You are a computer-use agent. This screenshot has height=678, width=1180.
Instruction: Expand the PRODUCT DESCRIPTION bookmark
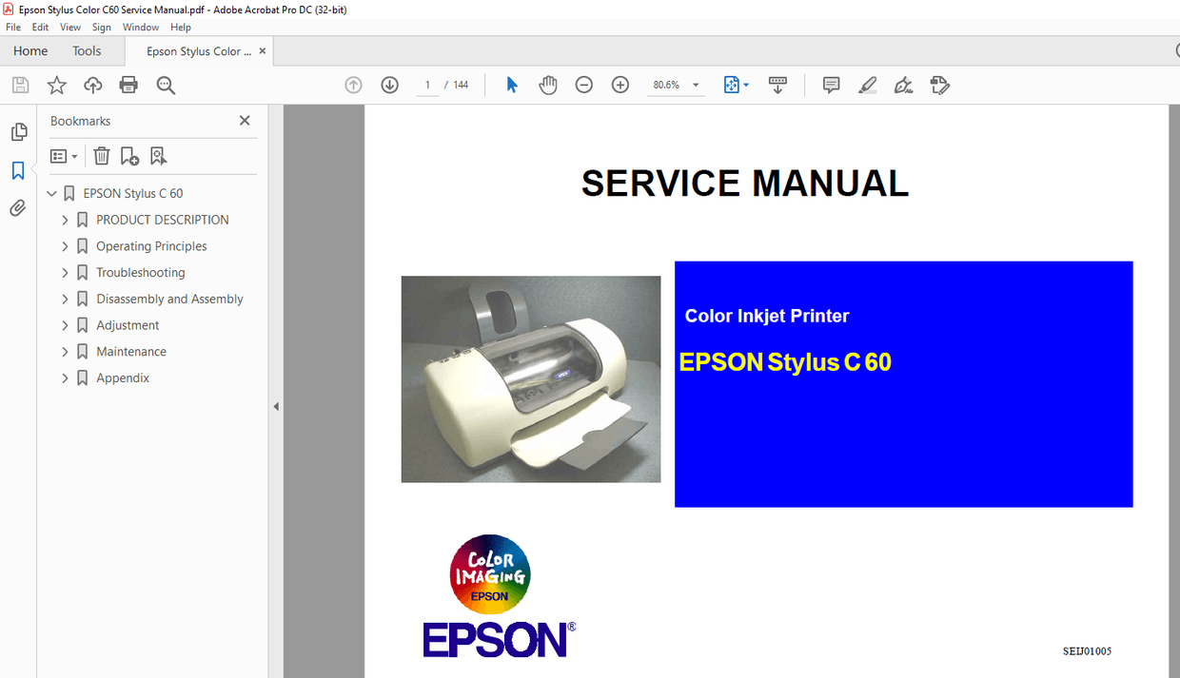pyautogui.click(x=65, y=219)
